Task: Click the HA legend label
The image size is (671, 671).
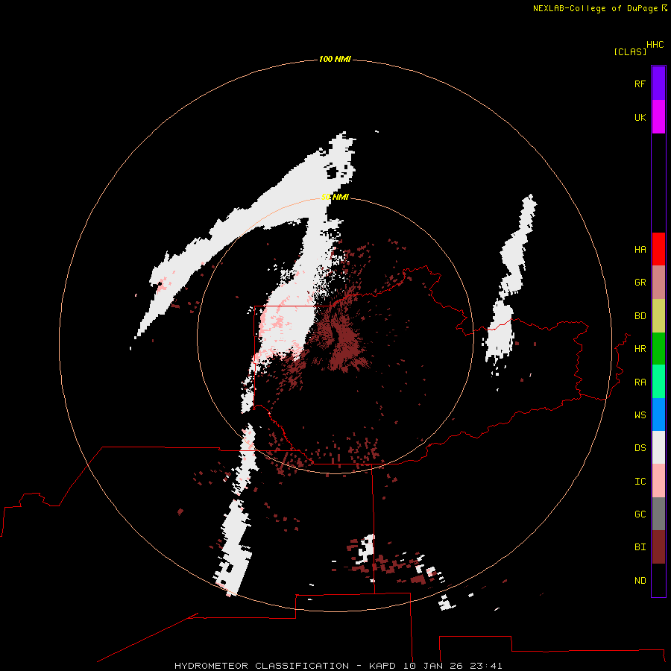Action: click(640, 250)
